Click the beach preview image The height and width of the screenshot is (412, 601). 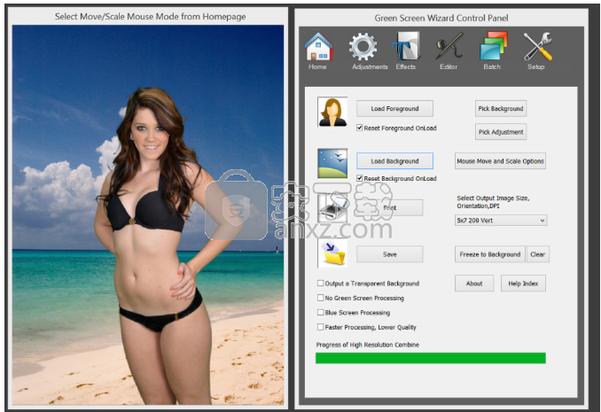click(148, 214)
